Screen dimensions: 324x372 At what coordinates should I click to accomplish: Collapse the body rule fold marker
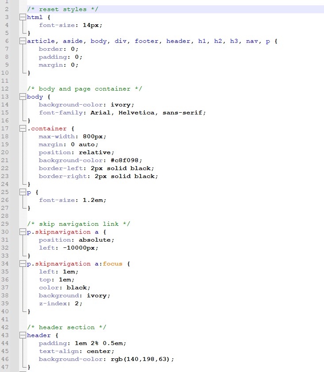point(23,97)
